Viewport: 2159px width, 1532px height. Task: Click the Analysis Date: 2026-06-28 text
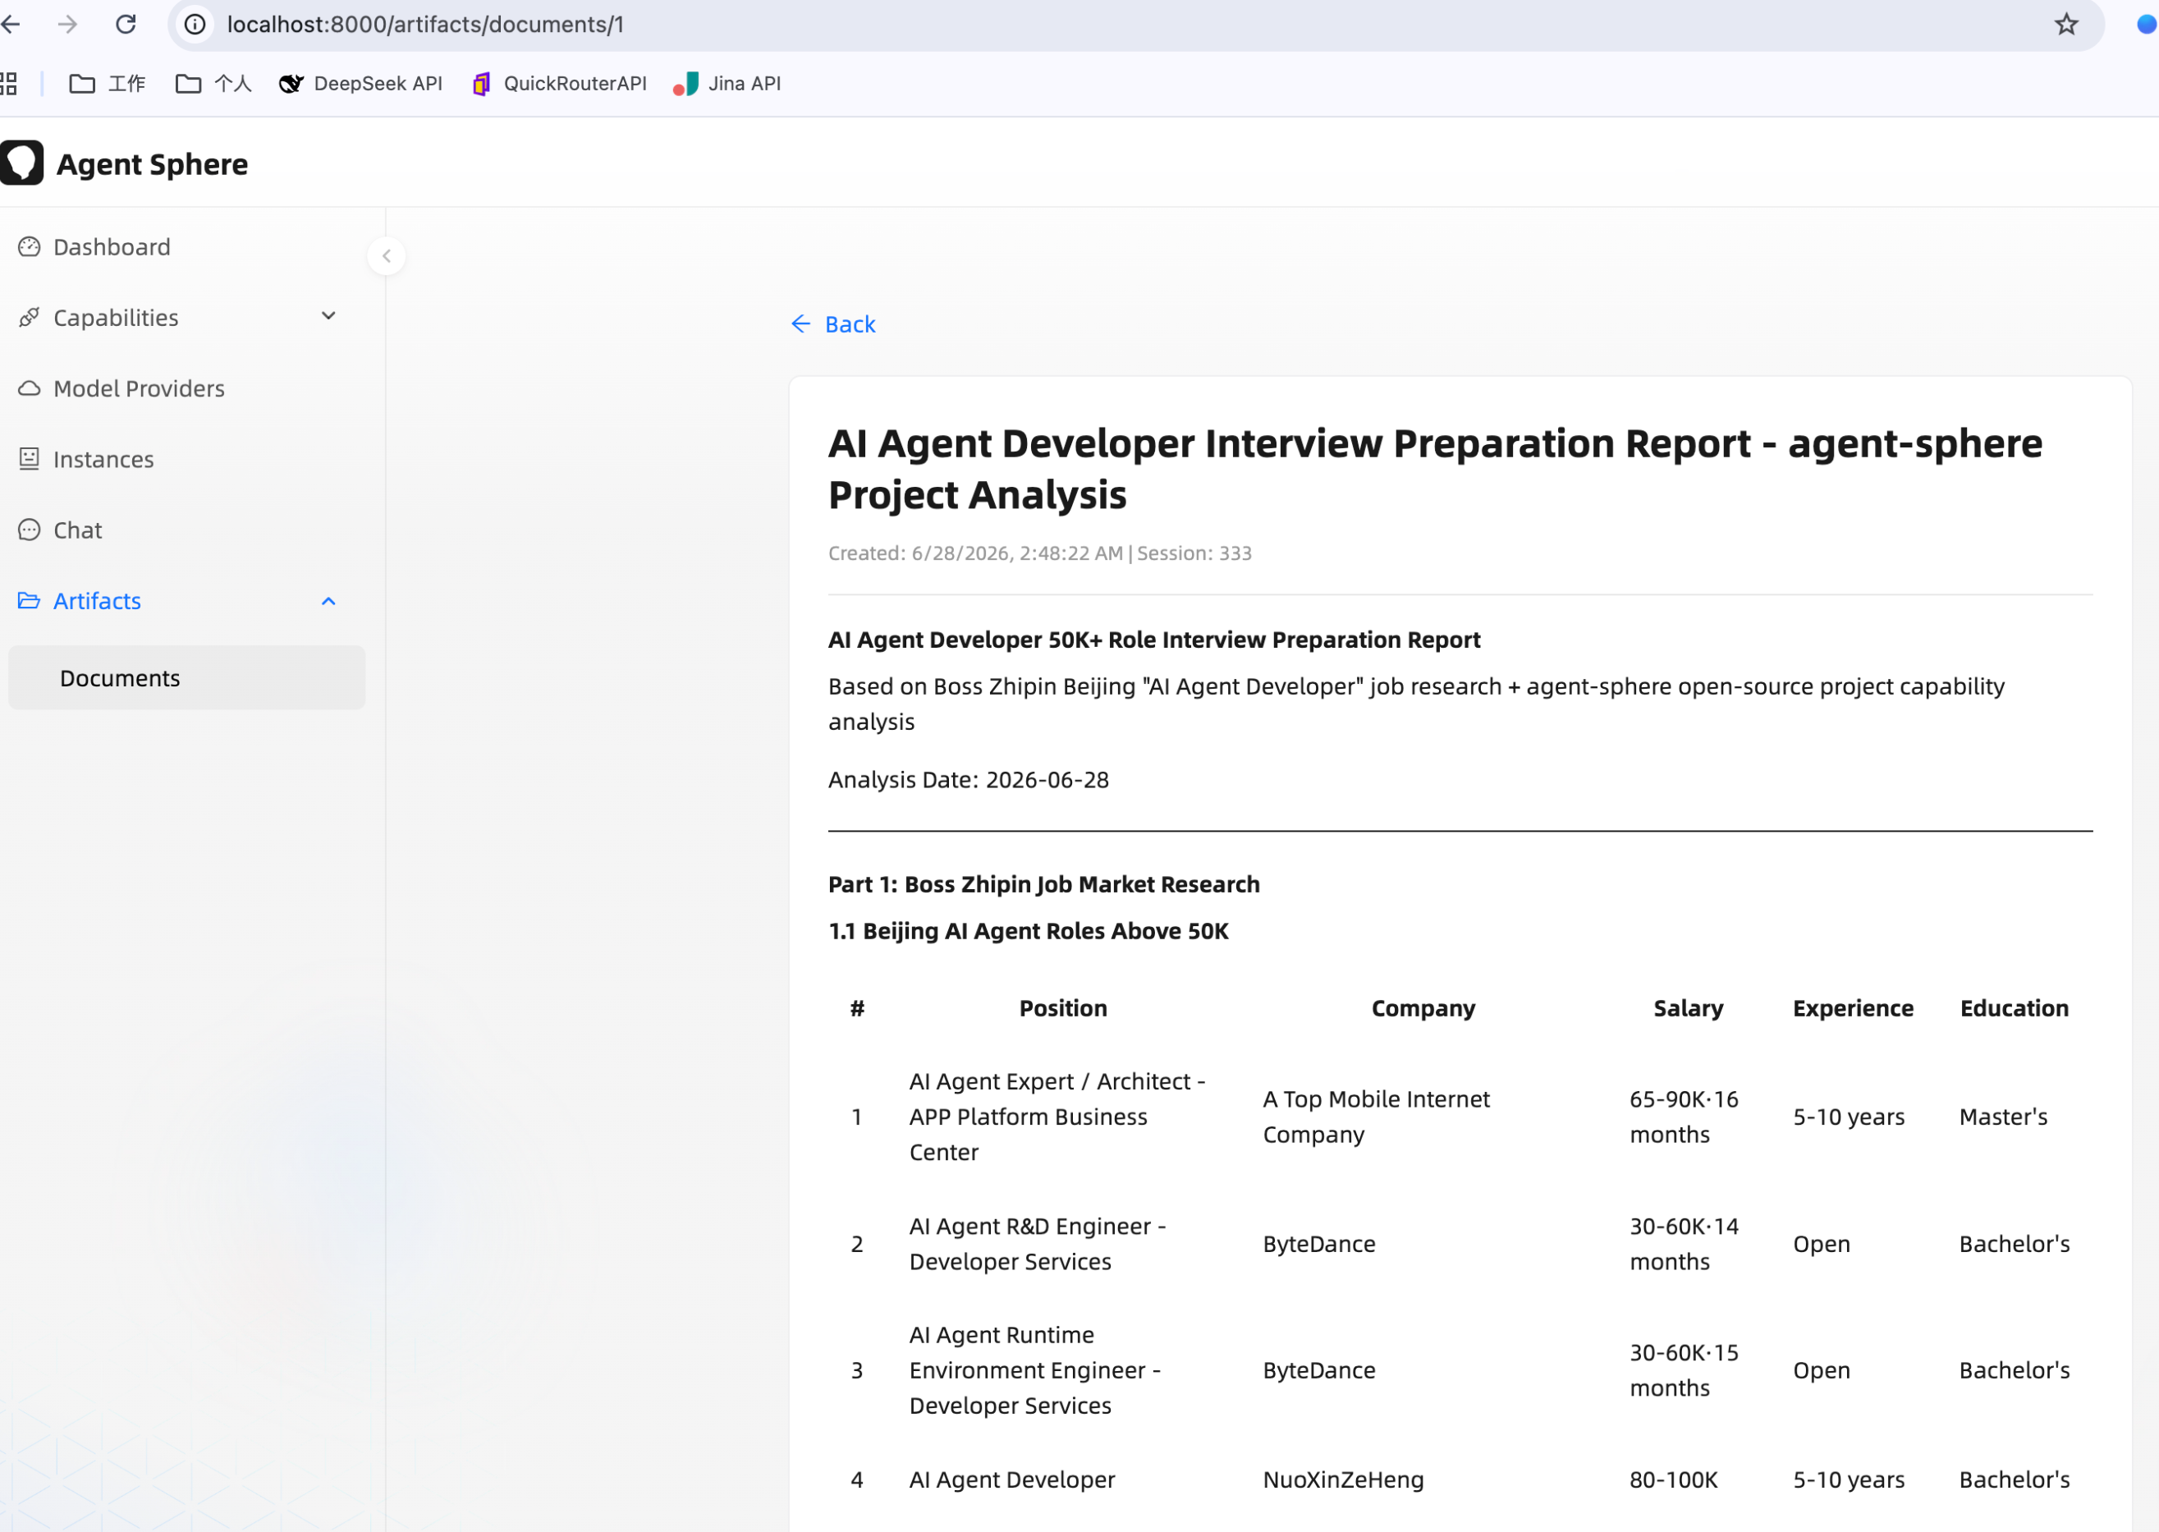pyautogui.click(x=969, y=780)
